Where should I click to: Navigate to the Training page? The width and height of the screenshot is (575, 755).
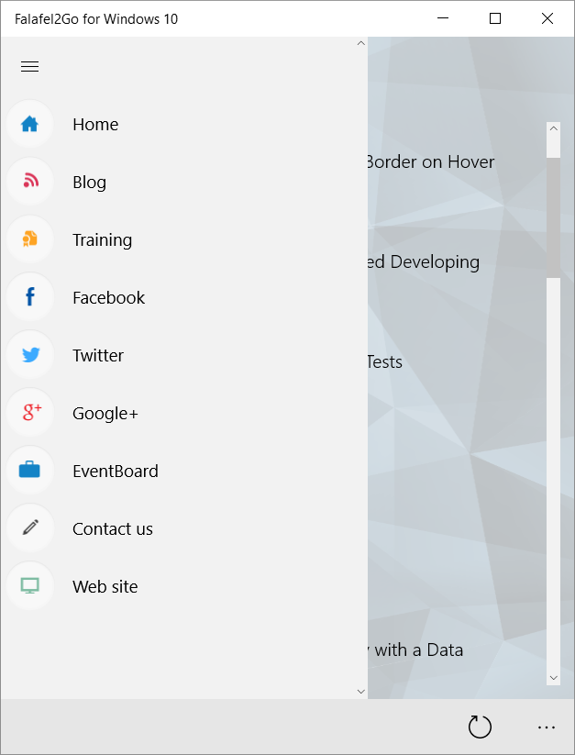click(102, 239)
